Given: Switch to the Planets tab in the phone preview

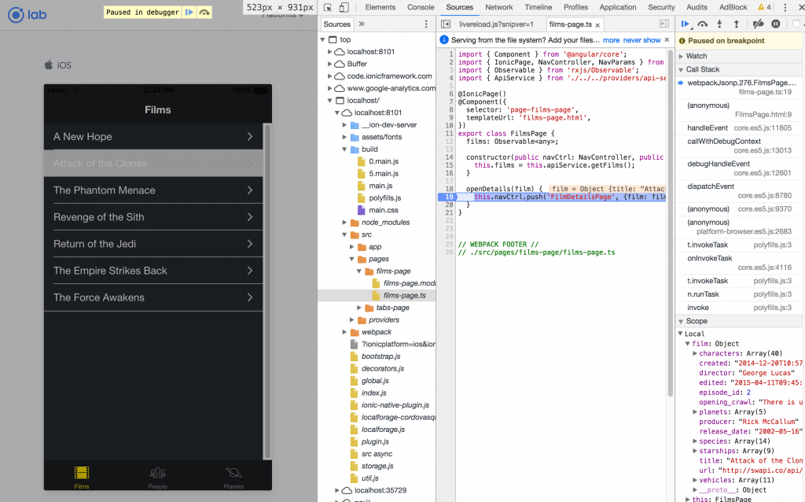Looking at the screenshot, I should tap(233, 478).
